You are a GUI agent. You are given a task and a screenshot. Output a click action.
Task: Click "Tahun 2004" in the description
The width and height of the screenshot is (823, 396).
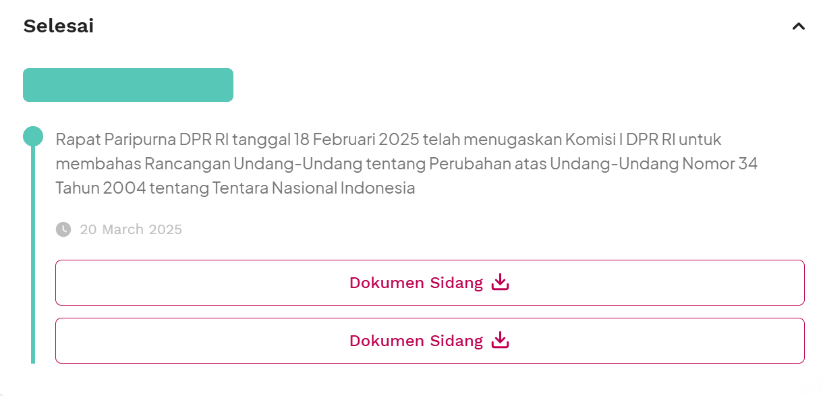point(101,188)
